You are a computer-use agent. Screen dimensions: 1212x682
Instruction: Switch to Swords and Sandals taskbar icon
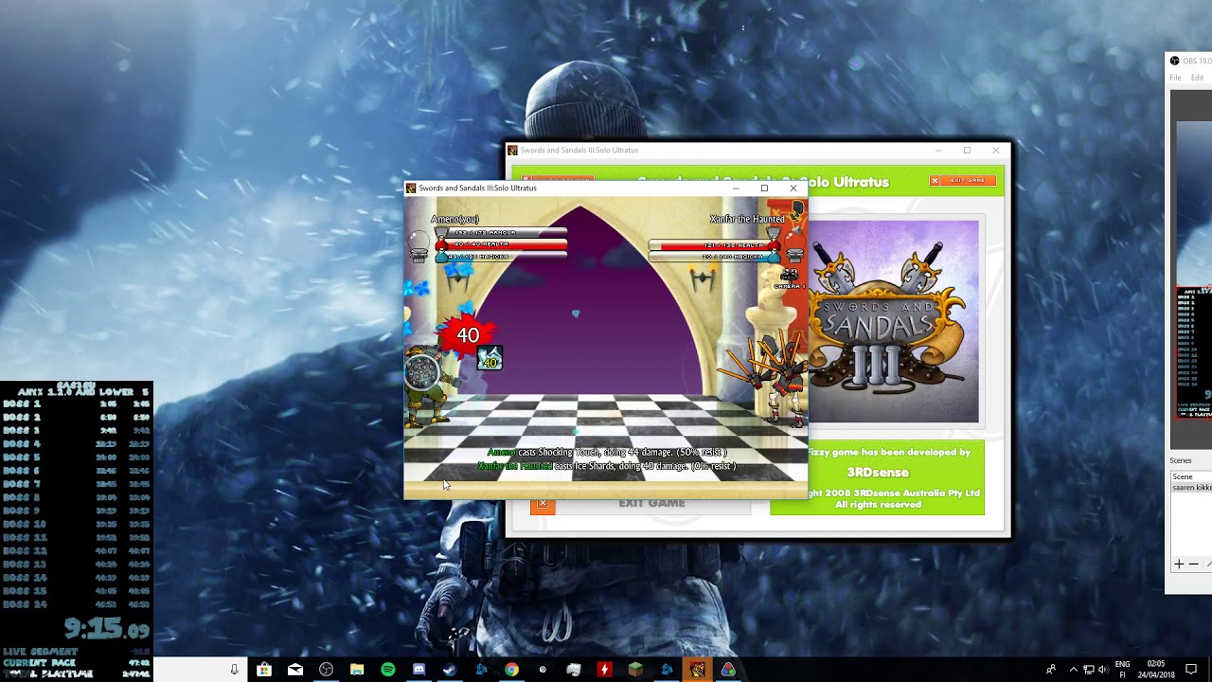pos(697,670)
